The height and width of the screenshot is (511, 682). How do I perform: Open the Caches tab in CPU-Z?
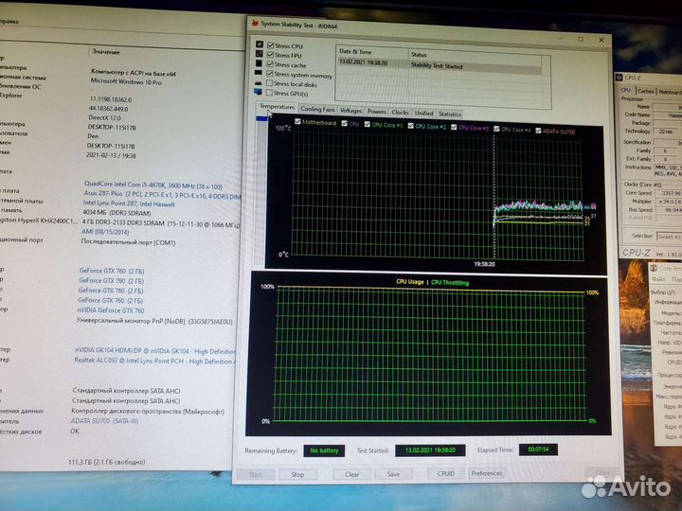[x=645, y=91]
